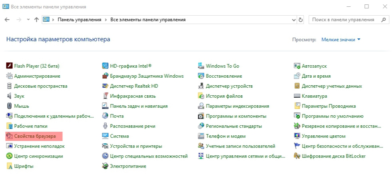Open the Распознавание речи microphone icon
This screenshot has width=392, height=175.
pos(105,126)
